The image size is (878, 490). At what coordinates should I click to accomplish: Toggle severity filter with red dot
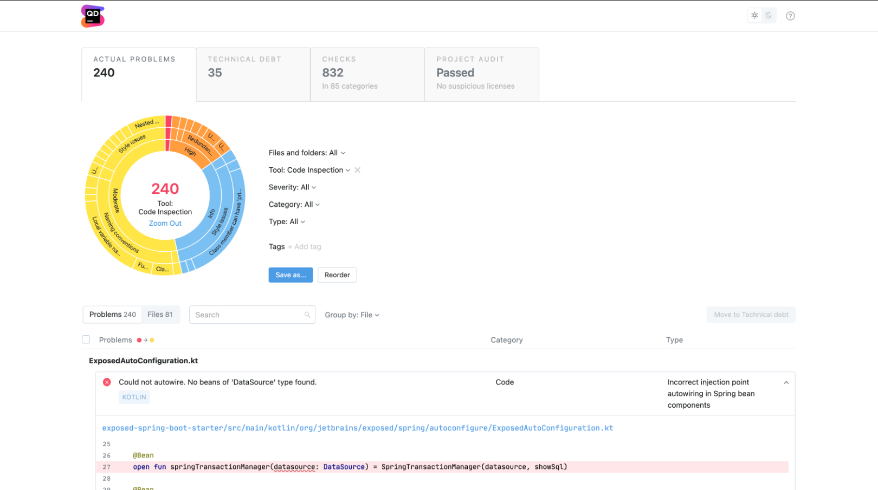(139, 340)
